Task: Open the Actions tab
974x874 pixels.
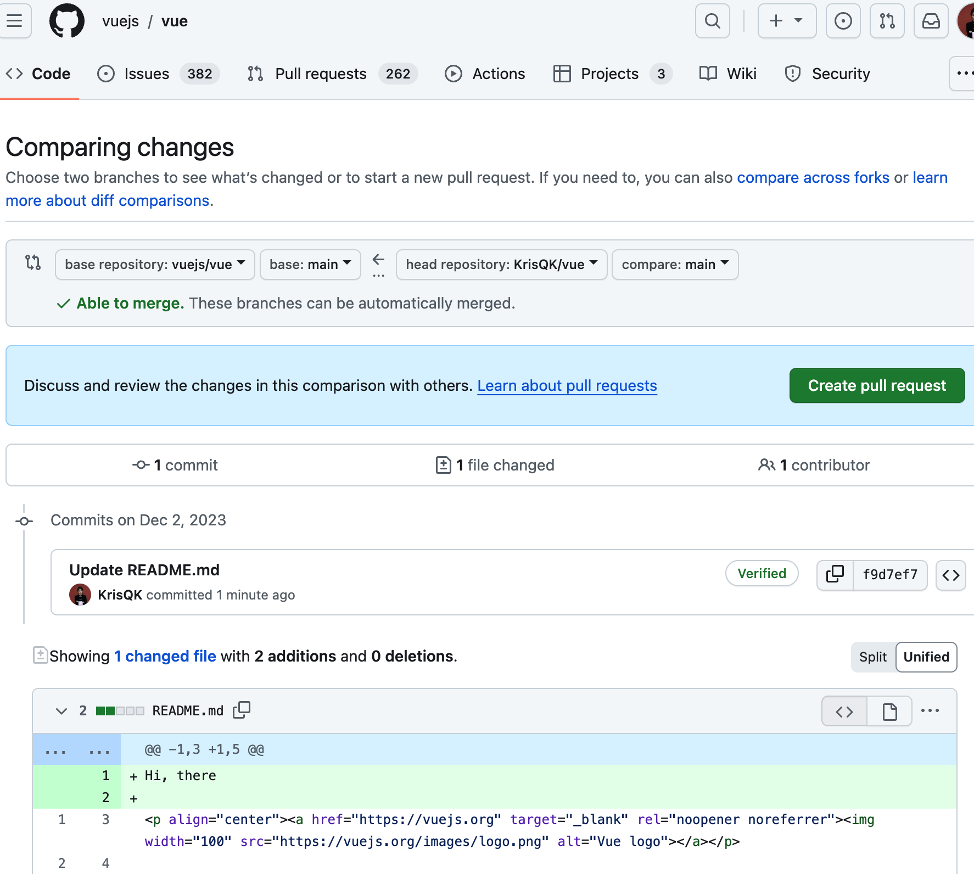Action: coord(485,74)
